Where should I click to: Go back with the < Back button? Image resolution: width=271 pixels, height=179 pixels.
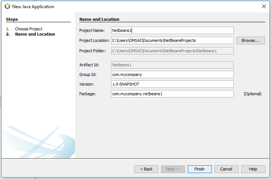146,169
